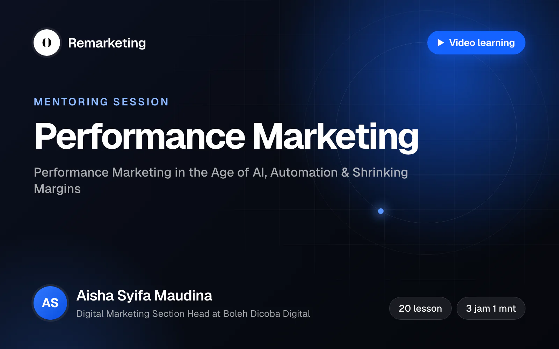Click the Remarketing round logo icon
Image resolution: width=559 pixels, height=349 pixels.
(x=47, y=43)
